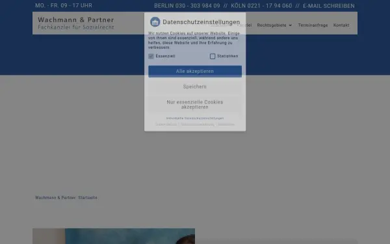Click opening hours MO. - FR. 09 - 17 UHR

pyautogui.click(x=64, y=5)
